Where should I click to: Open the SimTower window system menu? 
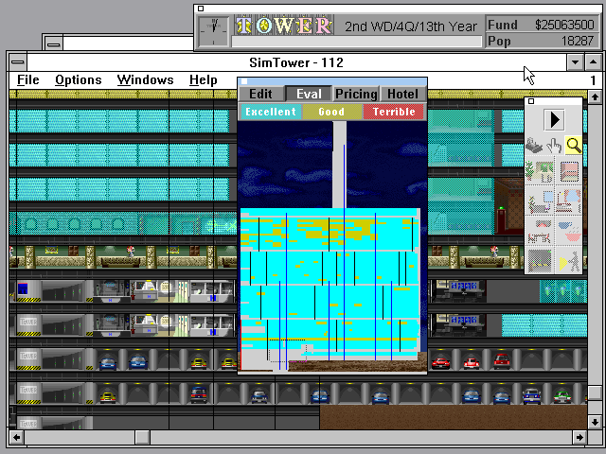(x=17, y=62)
